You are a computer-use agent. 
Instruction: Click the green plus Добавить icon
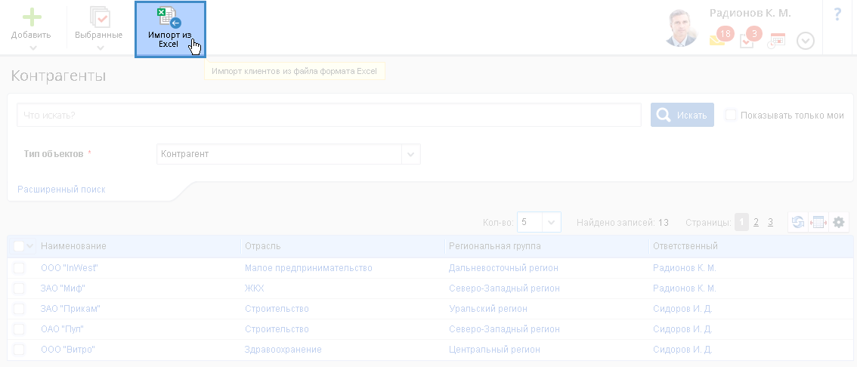[32, 17]
